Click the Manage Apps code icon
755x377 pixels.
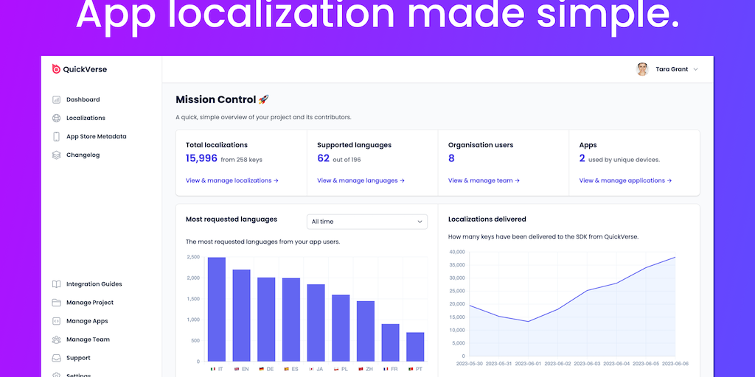point(57,321)
